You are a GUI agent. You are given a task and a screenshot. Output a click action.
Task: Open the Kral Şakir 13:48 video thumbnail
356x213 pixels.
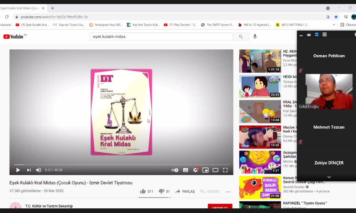pos(260,111)
